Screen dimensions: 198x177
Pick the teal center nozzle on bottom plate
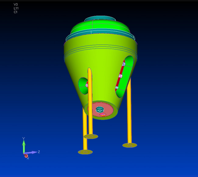tap(100, 109)
